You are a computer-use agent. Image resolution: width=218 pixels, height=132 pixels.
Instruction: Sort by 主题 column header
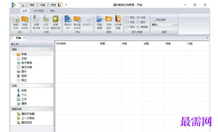(154, 44)
